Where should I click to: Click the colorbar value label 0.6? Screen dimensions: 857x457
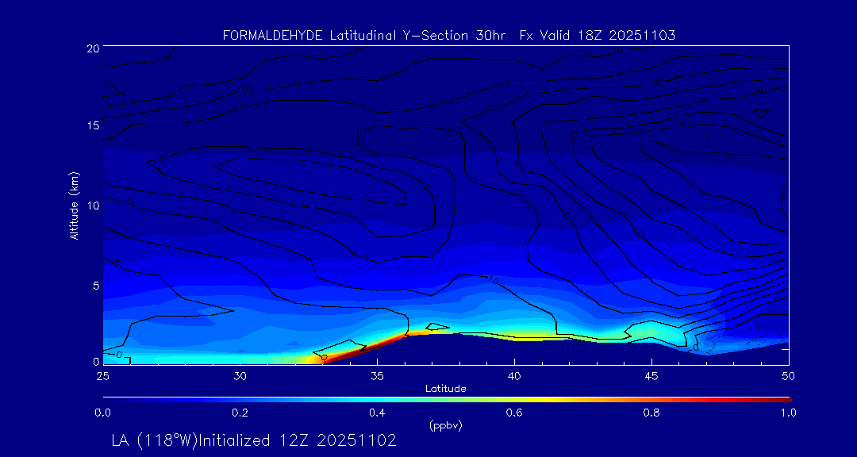pos(514,413)
